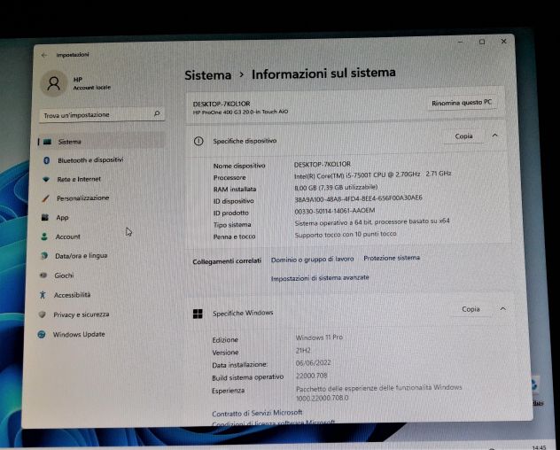The image size is (560, 450).
Task: Click the search magnifier icon
Action: click(x=157, y=113)
